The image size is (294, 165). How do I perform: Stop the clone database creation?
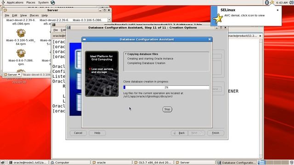click(x=167, y=109)
